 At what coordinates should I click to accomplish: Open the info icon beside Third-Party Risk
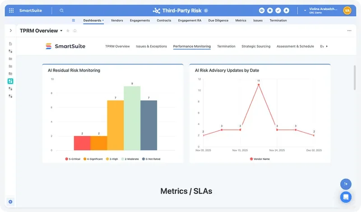tap(206, 10)
